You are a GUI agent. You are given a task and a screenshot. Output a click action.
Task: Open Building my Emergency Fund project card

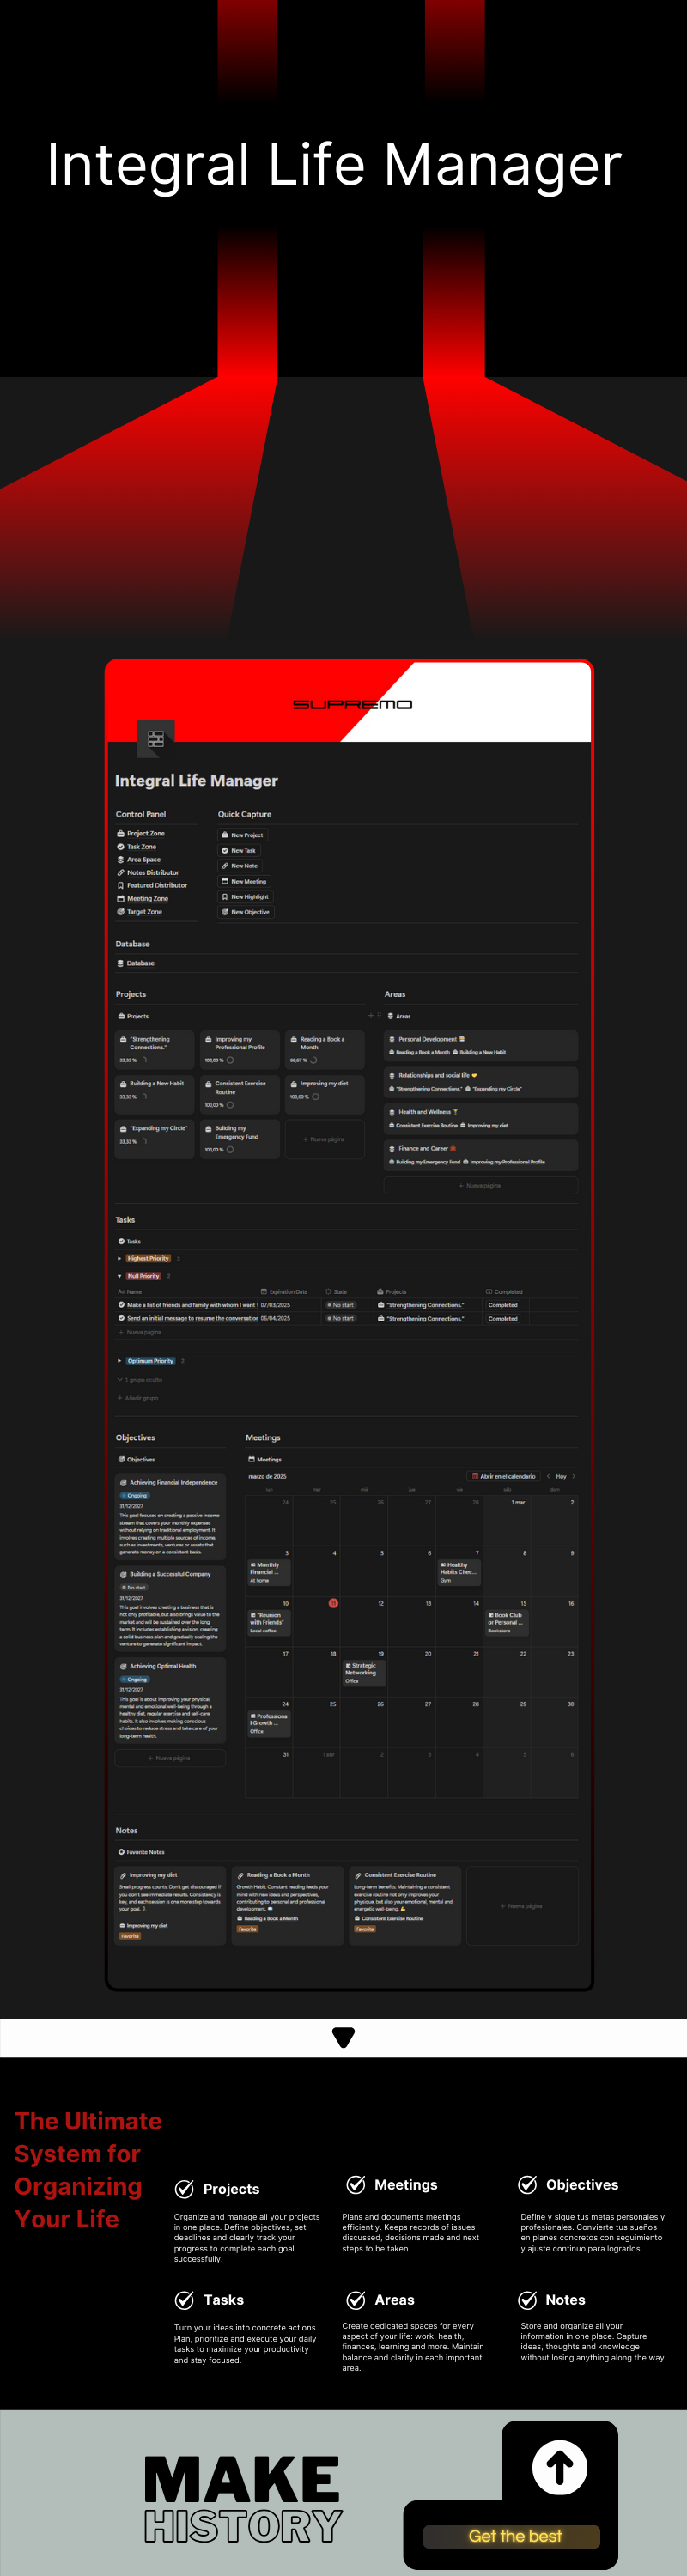pyautogui.click(x=240, y=1139)
